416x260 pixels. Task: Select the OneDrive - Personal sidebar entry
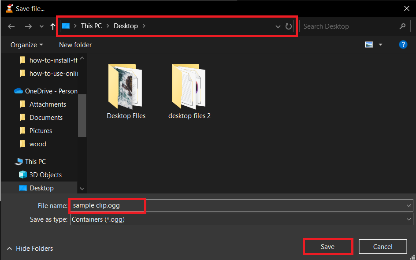point(48,91)
